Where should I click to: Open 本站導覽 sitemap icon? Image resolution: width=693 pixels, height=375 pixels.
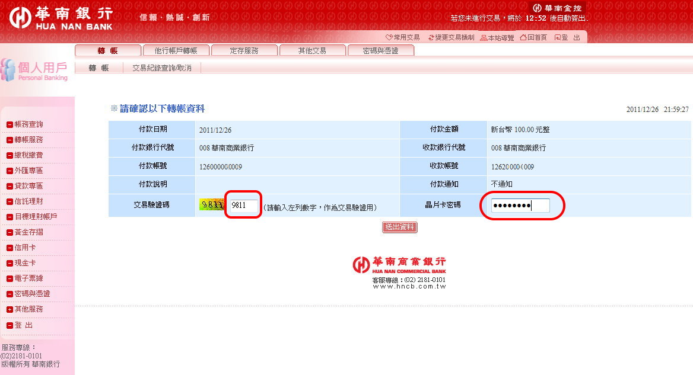tap(484, 38)
